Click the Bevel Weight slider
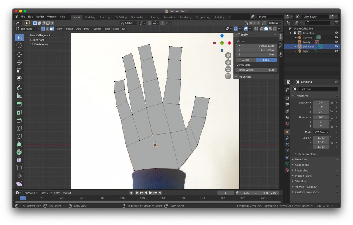This screenshot has width=353, height=225. click(x=256, y=70)
